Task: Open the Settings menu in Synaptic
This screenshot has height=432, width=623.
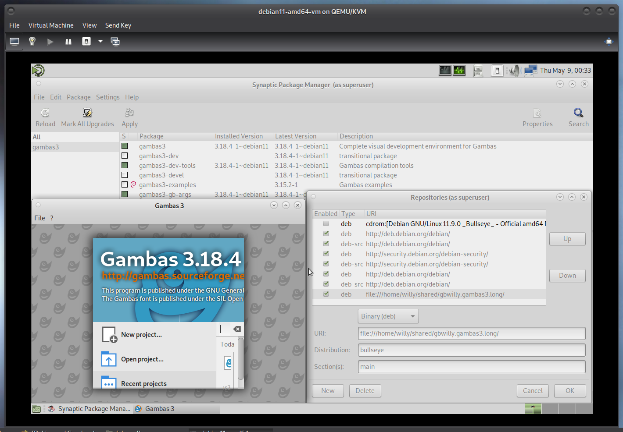Action: [x=107, y=97]
